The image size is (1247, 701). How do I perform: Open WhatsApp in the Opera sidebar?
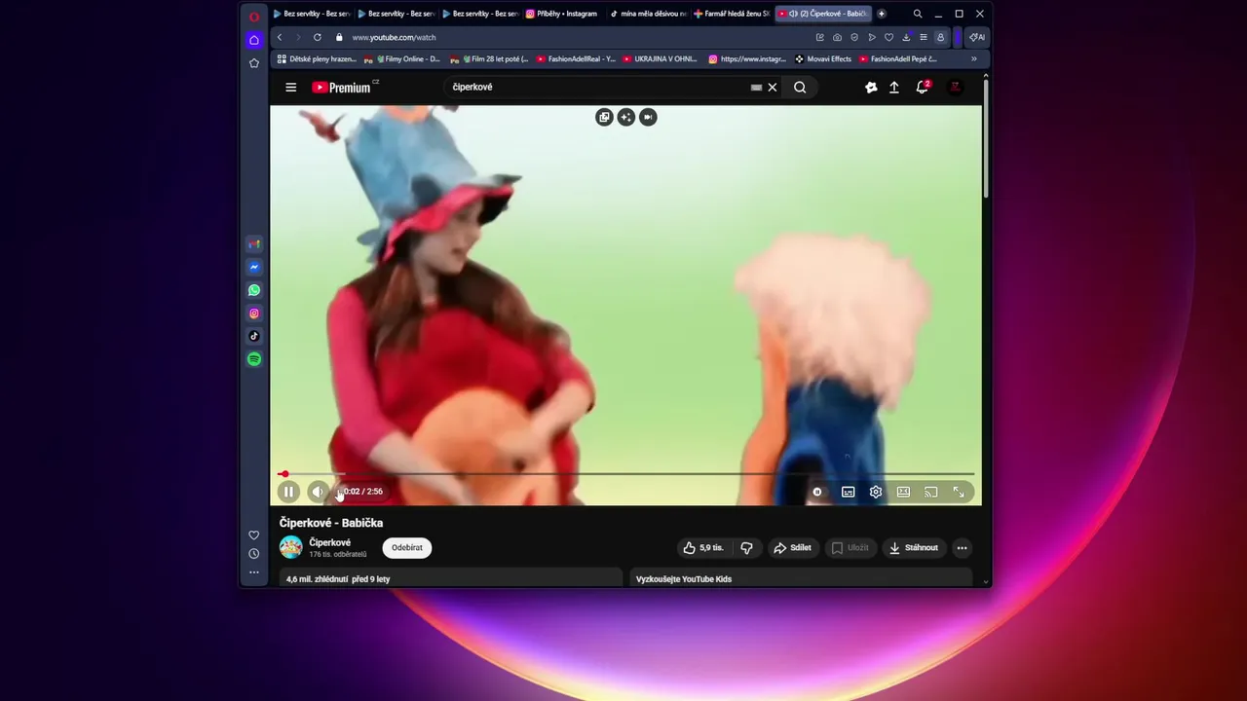[x=254, y=290]
